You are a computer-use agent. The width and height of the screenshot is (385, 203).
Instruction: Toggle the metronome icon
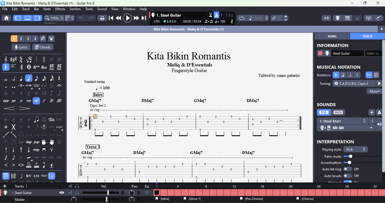[216, 15]
